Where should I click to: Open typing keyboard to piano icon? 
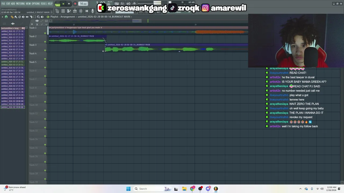117,3
